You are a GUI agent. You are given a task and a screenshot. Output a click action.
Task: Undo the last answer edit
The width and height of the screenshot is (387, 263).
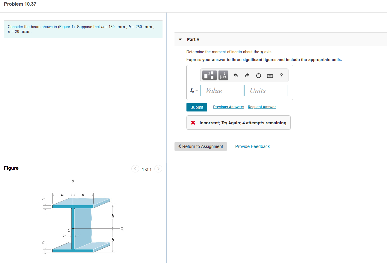pyautogui.click(x=236, y=76)
